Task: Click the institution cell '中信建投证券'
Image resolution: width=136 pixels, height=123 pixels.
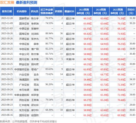Action: pos(22,70)
